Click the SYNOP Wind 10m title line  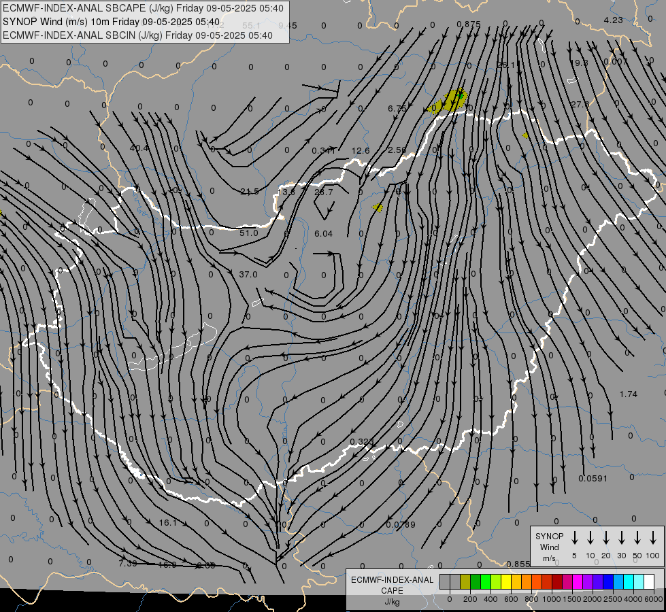[x=112, y=22]
